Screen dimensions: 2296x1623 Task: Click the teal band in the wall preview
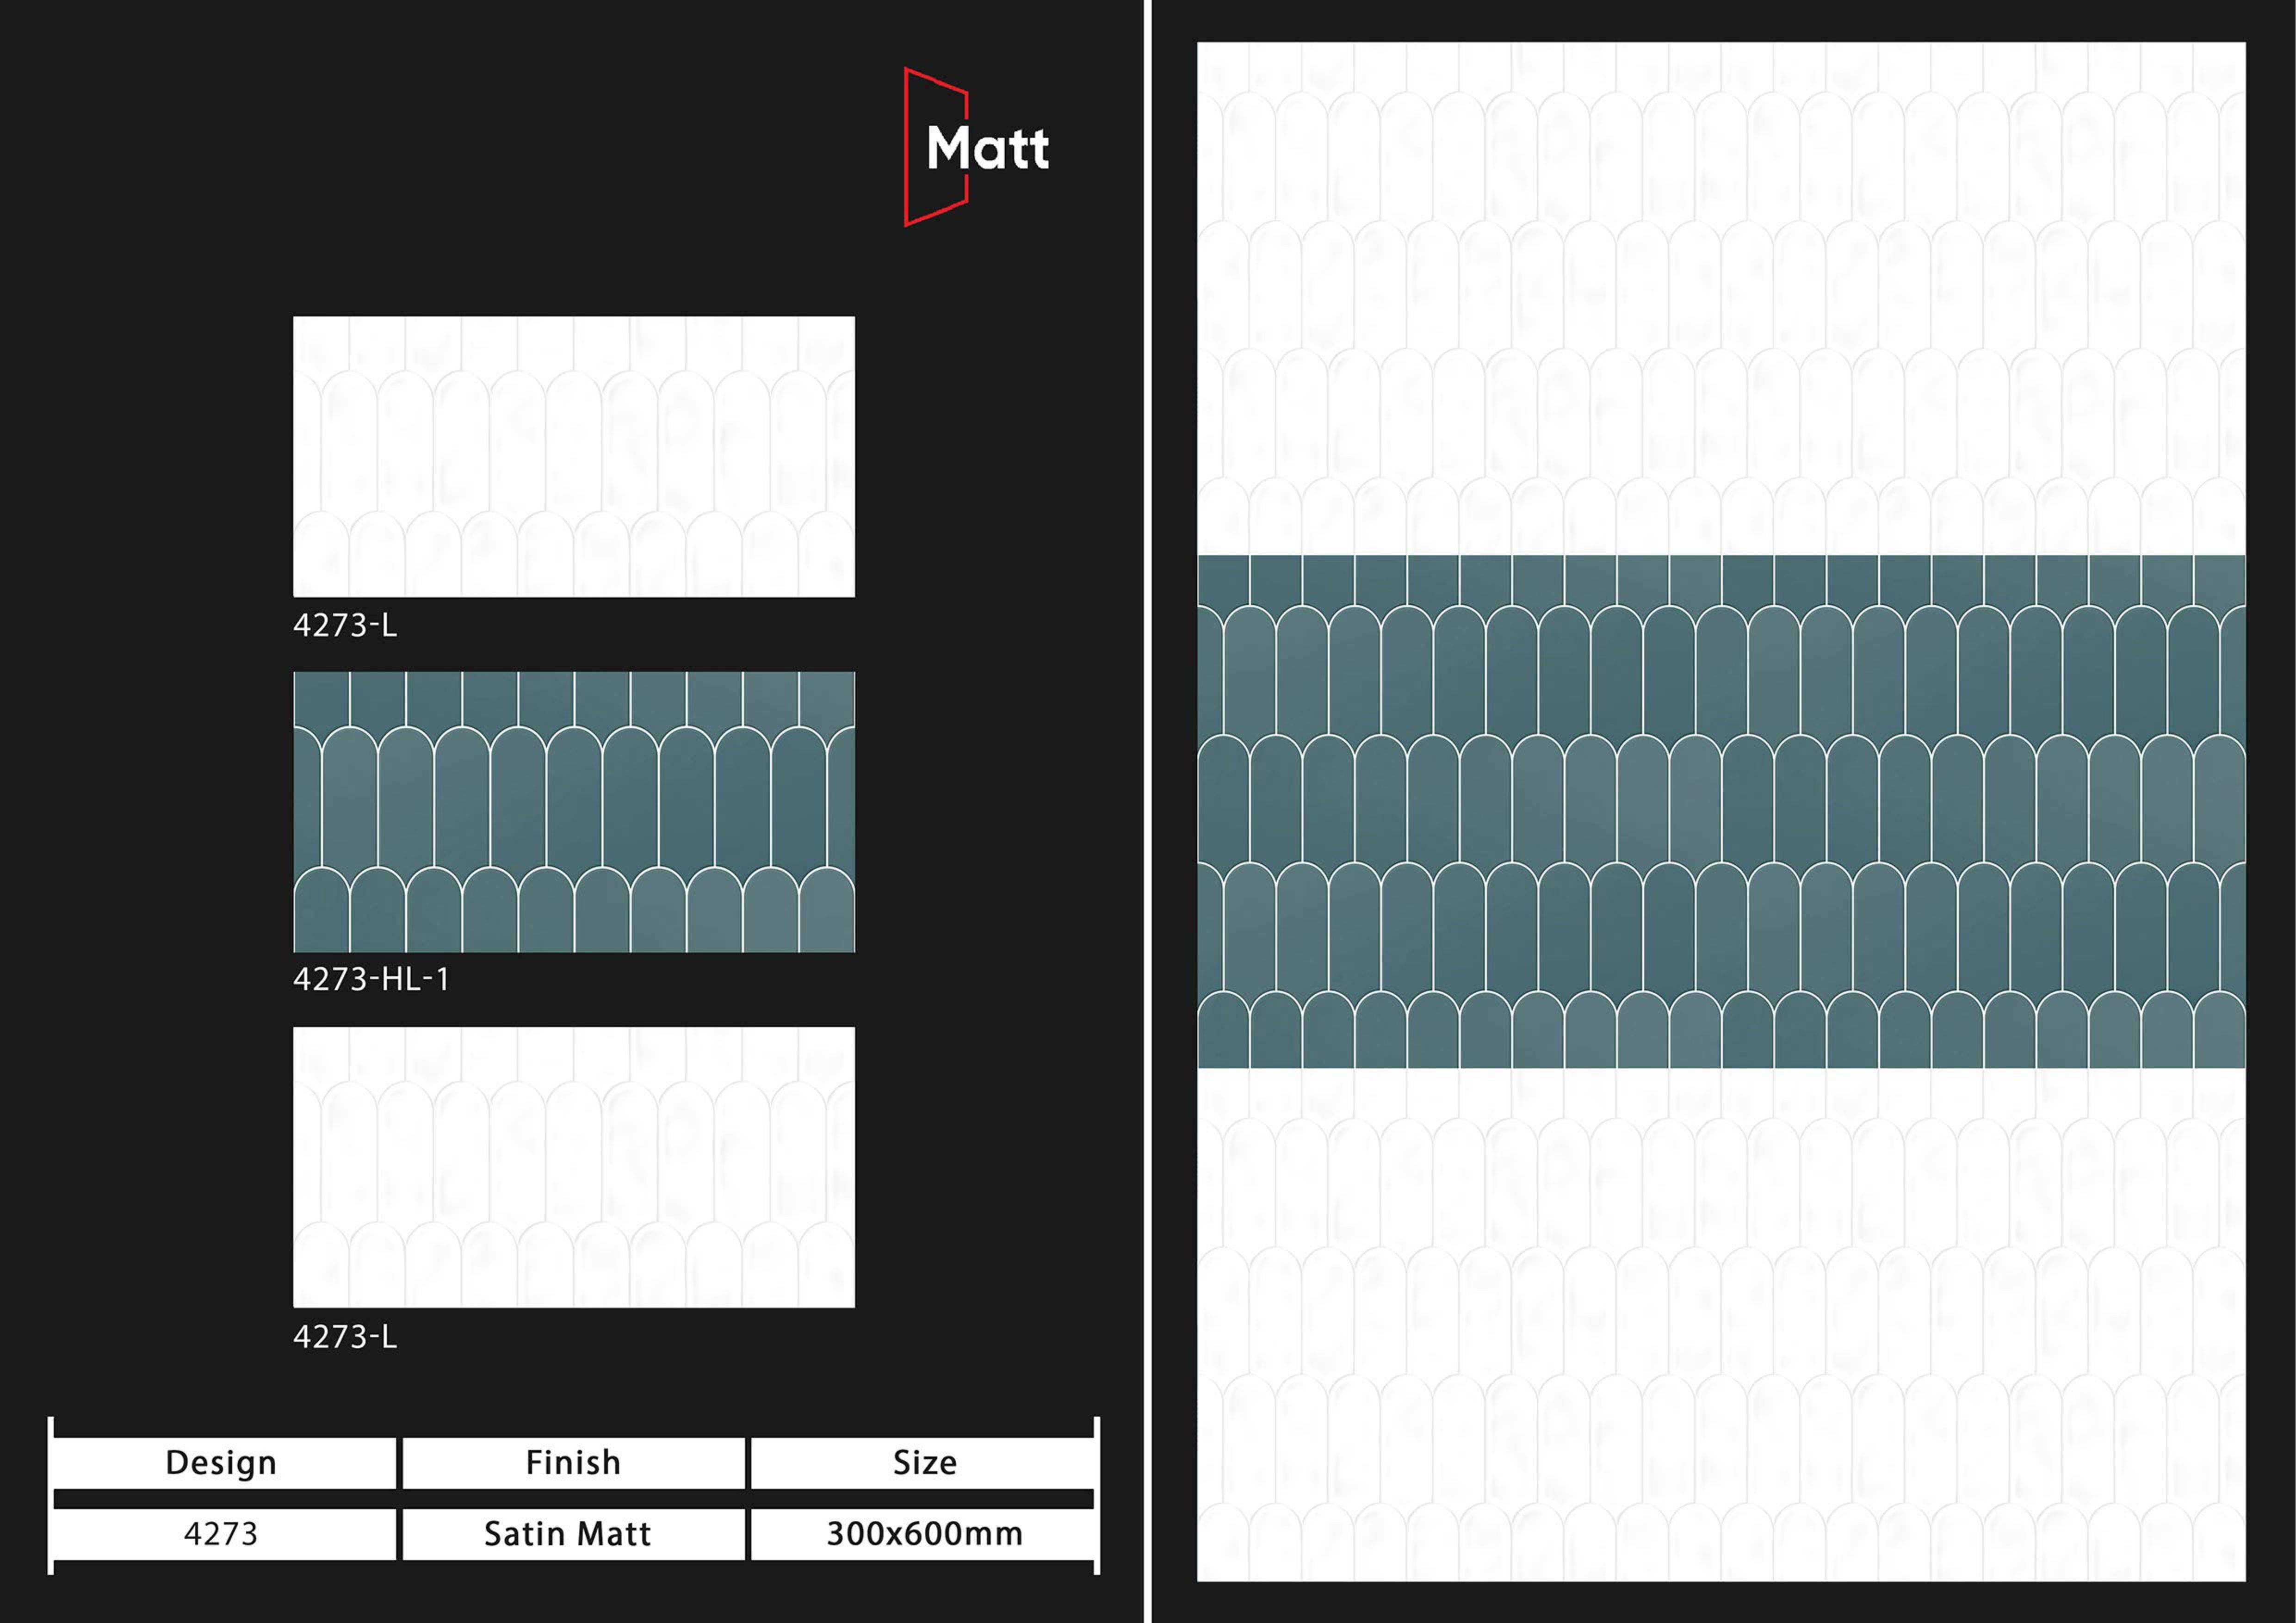1720,811
